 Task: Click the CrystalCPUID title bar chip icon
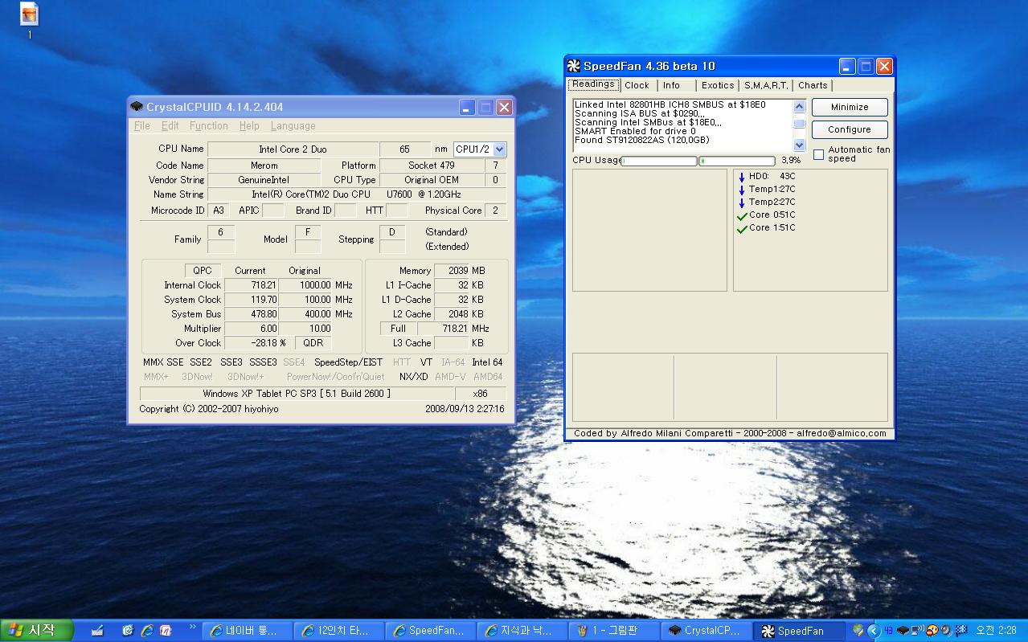pos(137,107)
